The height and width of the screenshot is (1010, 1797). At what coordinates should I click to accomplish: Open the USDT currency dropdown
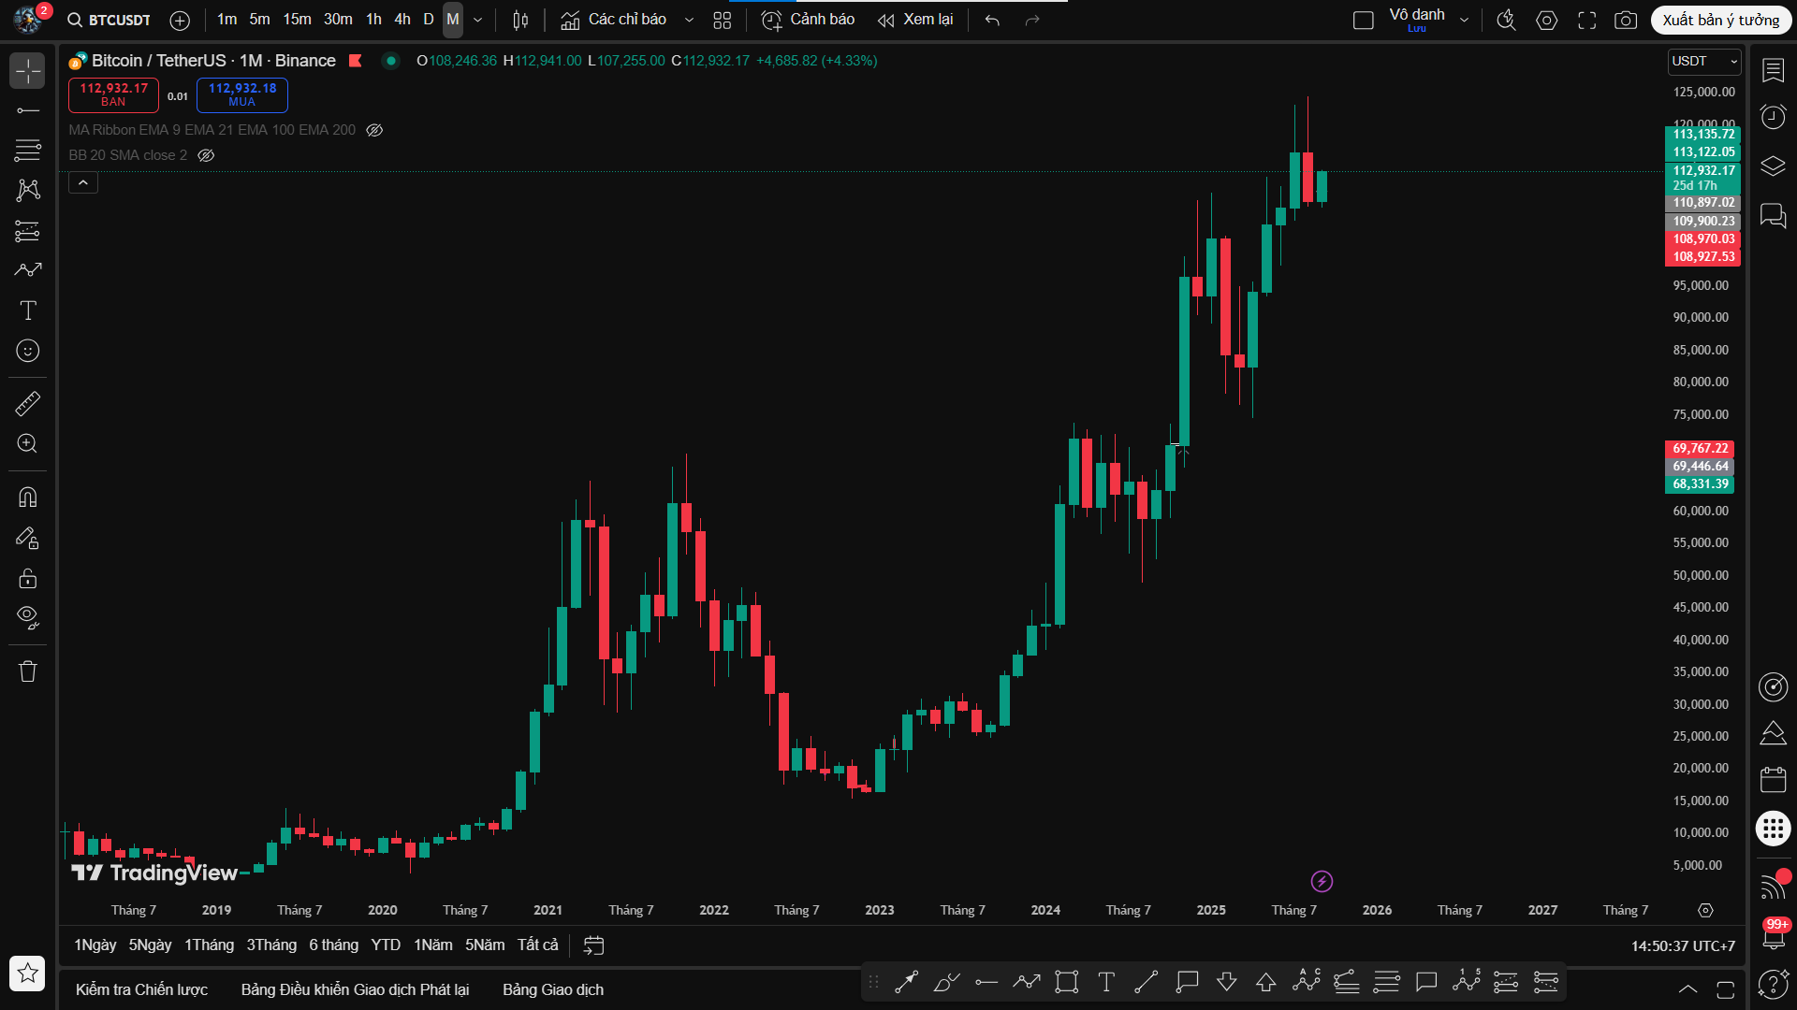tap(1704, 61)
